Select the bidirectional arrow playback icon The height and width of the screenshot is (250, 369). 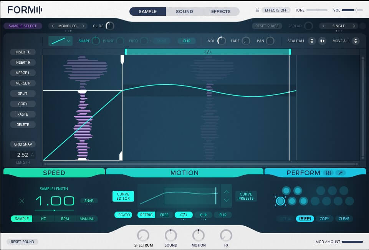(x=203, y=215)
